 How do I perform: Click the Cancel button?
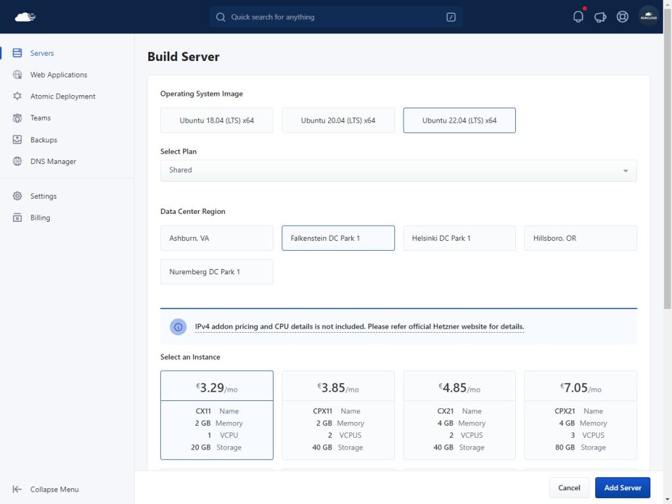click(x=569, y=488)
